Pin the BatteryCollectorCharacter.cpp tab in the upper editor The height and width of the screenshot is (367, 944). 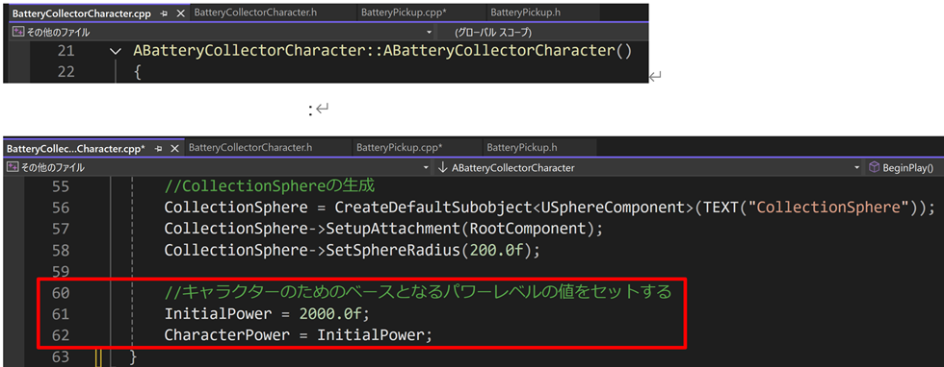click(165, 13)
